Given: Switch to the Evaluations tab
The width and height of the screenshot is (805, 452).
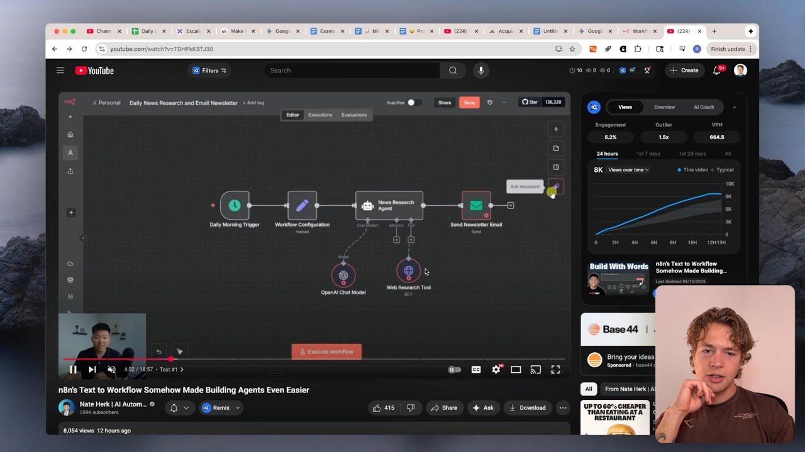Looking at the screenshot, I should 354,115.
